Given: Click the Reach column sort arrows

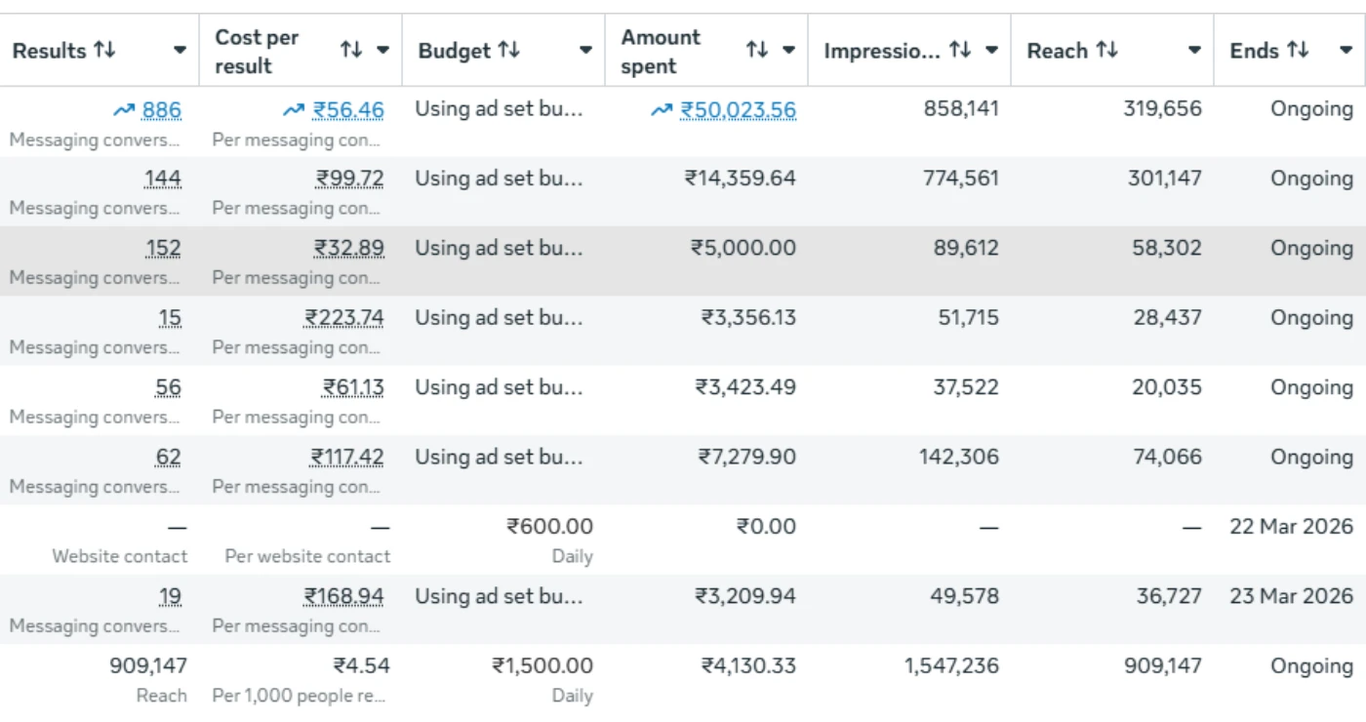Looking at the screenshot, I should (1106, 50).
